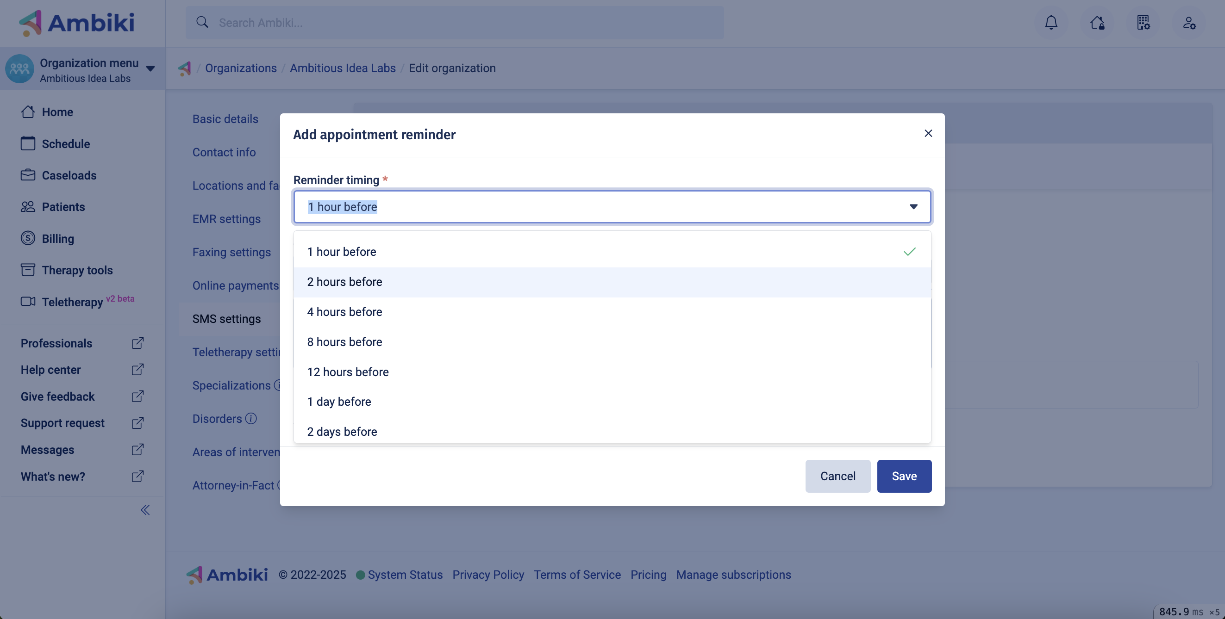This screenshot has width=1225, height=619.
Task: Click the user settings profile icon
Action: 1189,22
